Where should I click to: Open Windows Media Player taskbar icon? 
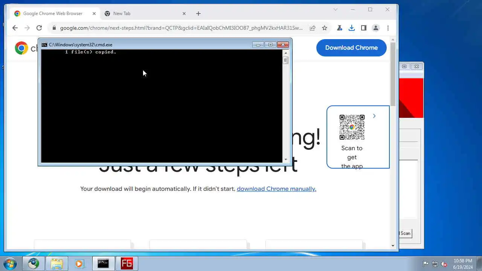tap(79, 263)
